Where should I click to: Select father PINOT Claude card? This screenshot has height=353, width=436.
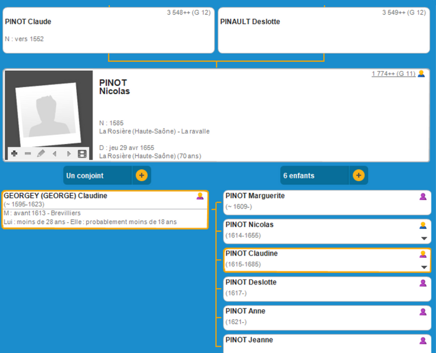tap(108, 31)
